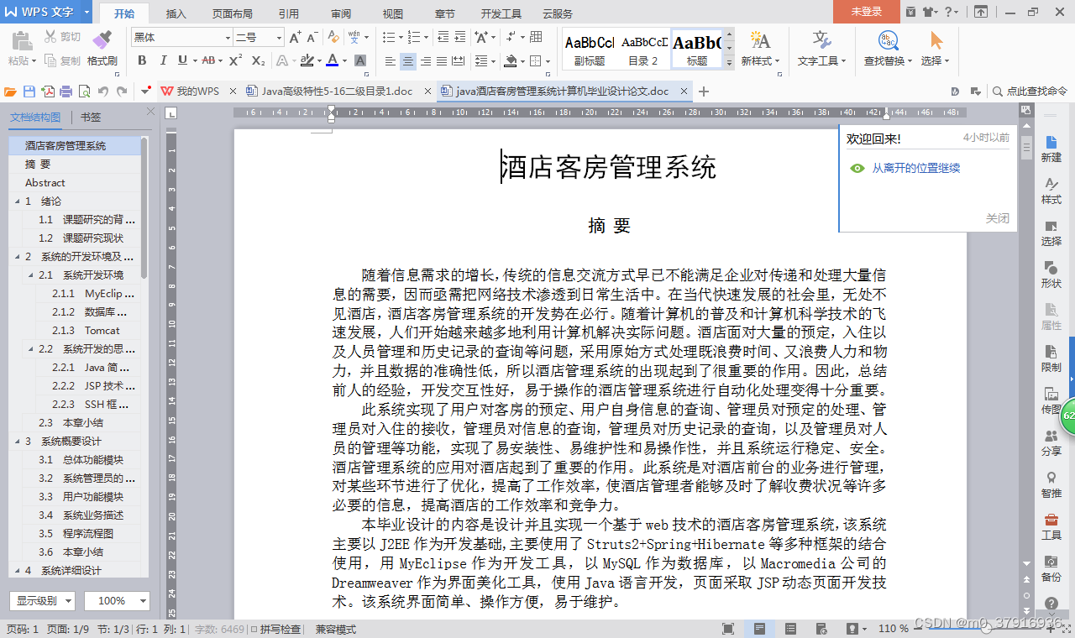Image resolution: width=1075 pixels, height=638 pixels.
Task: Apply subscript X₂ formatting
Action: click(259, 60)
